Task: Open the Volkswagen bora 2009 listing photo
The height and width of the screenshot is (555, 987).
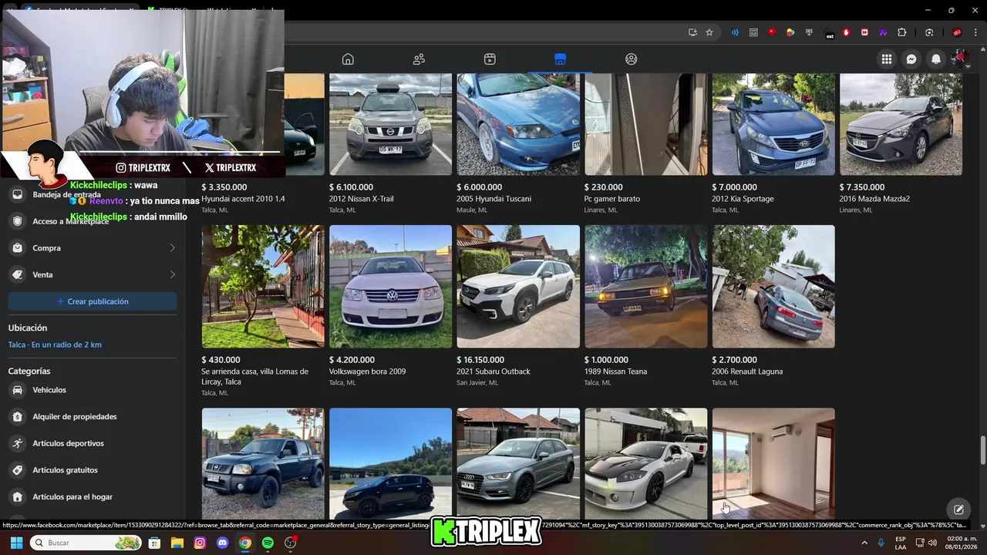Action: pyautogui.click(x=391, y=287)
